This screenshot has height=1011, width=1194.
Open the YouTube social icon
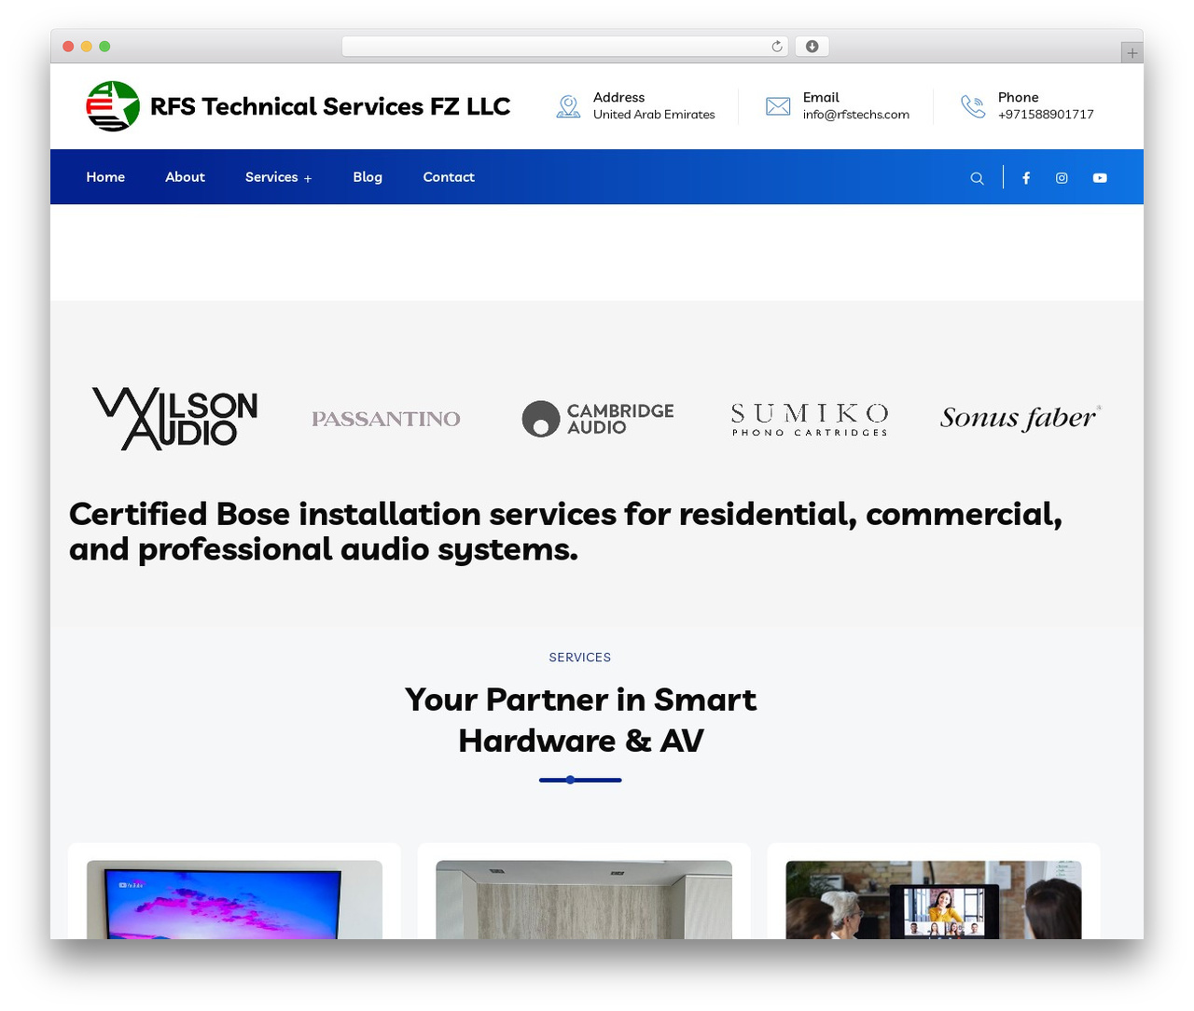[x=1100, y=178]
